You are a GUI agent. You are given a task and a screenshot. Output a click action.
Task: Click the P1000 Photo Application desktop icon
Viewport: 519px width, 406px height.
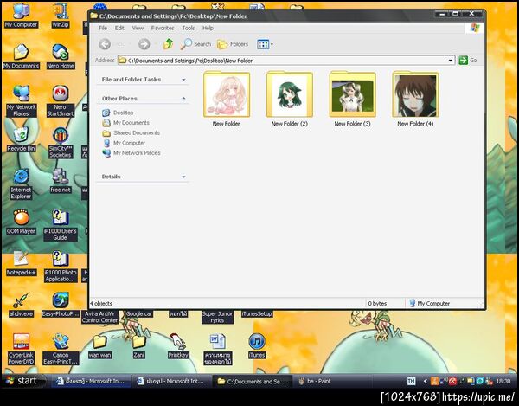[61, 267]
